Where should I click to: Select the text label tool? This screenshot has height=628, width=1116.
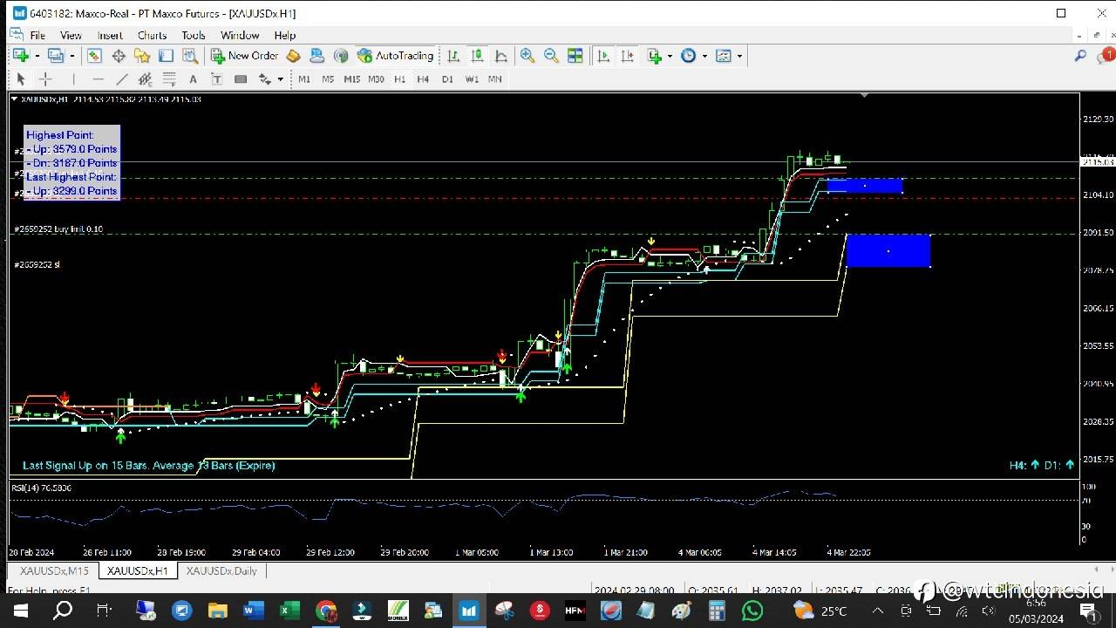[216, 79]
